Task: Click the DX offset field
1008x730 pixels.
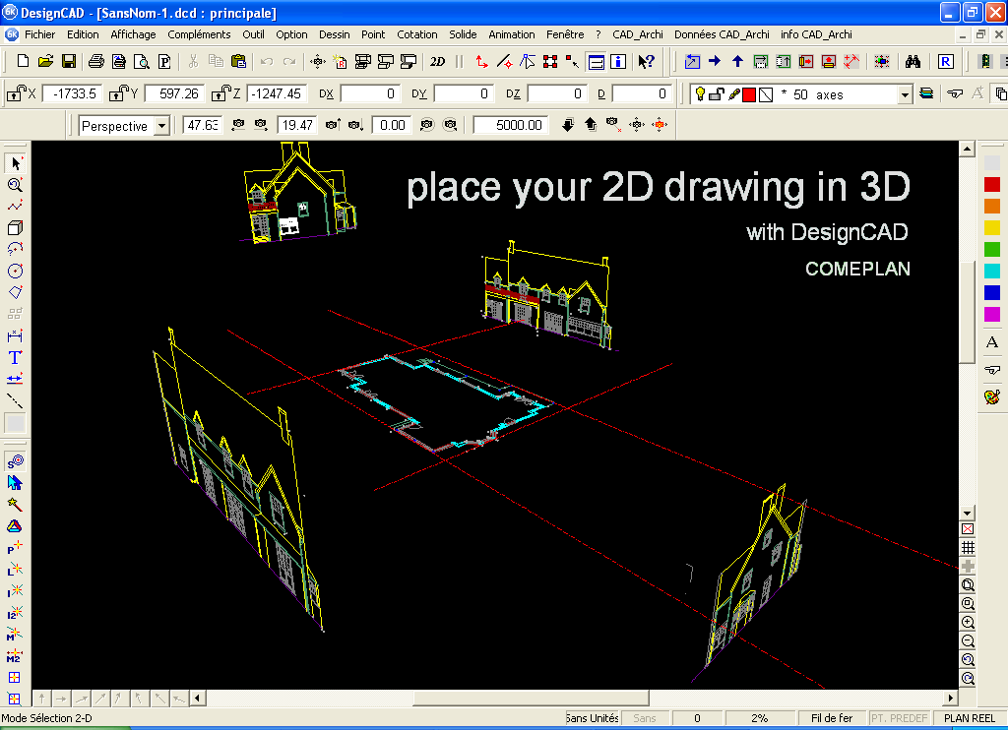Action: point(370,93)
